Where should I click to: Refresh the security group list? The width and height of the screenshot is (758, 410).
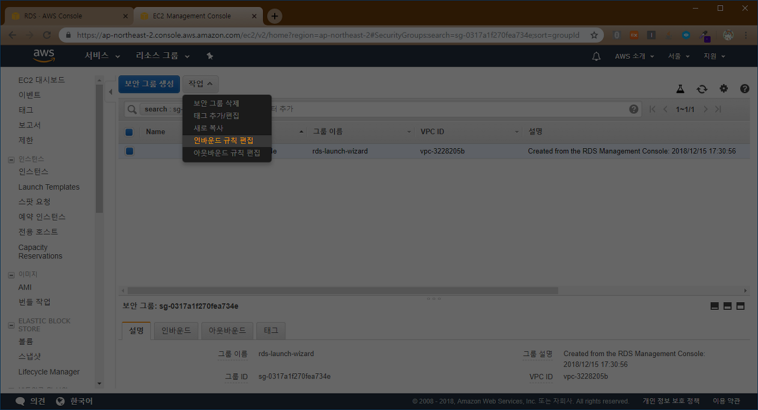(x=702, y=89)
